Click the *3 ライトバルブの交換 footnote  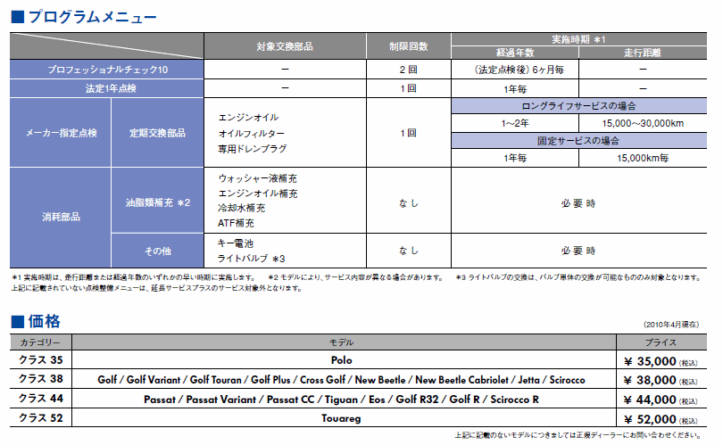point(579,277)
